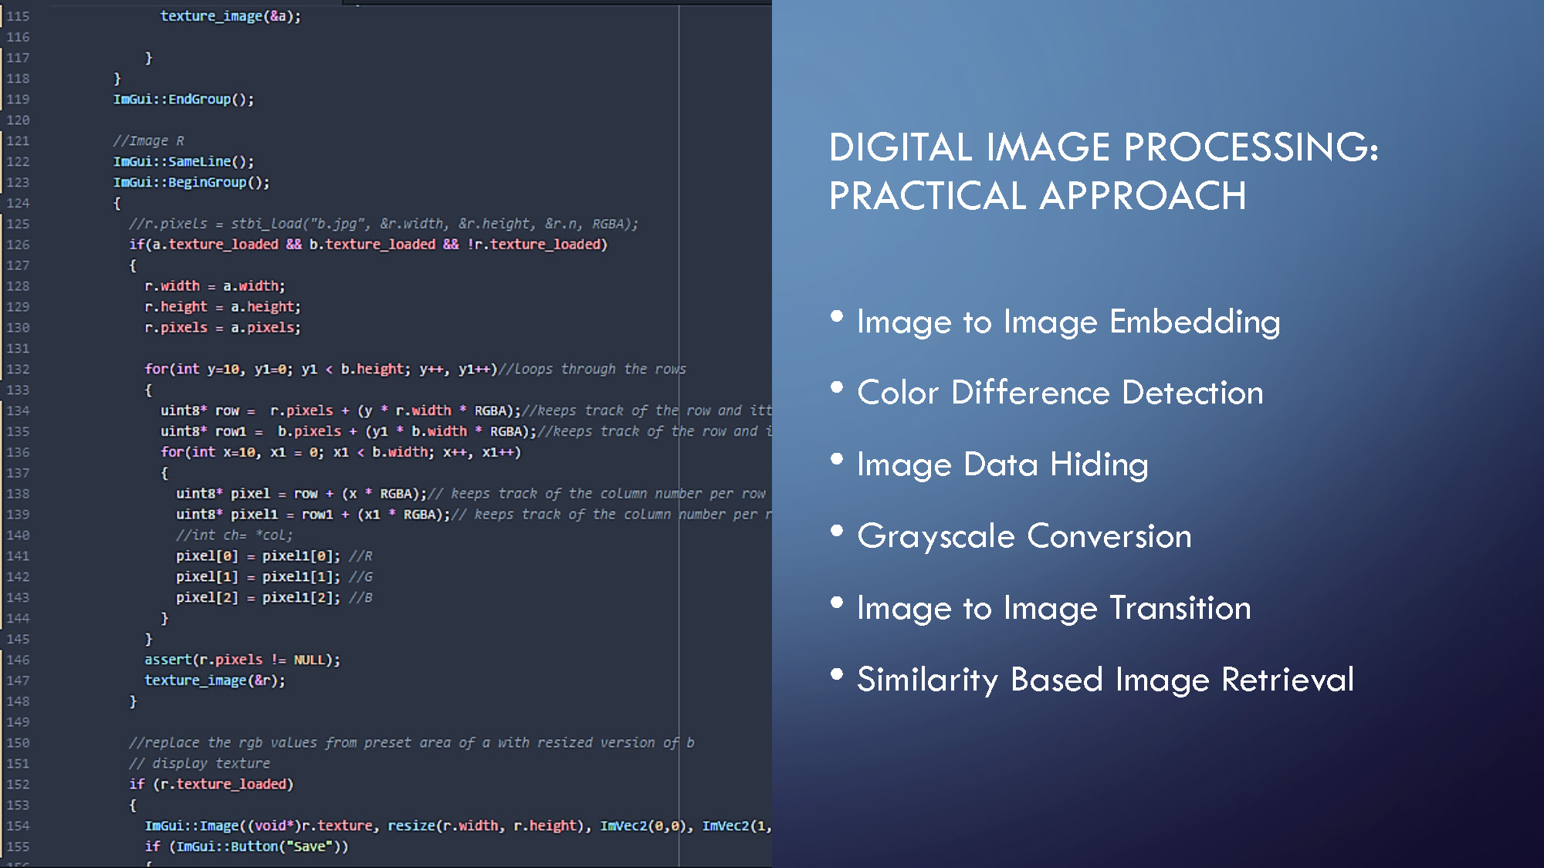Click the Image to Image Embedding bullet

click(1067, 322)
